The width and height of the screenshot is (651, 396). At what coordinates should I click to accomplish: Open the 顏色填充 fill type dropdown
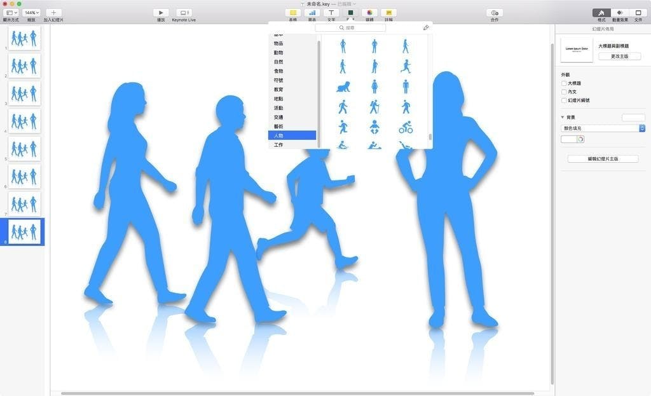pyautogui.click(x=603, y=128)
